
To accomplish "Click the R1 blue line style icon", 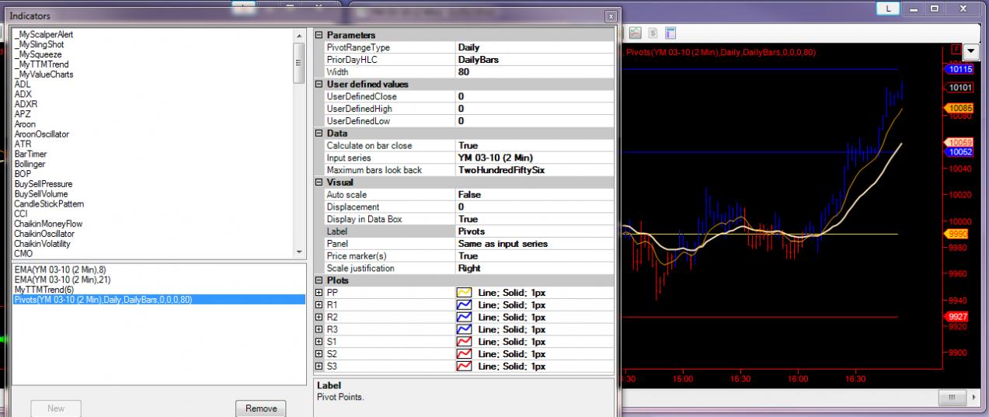I will (x=464, y=305).
